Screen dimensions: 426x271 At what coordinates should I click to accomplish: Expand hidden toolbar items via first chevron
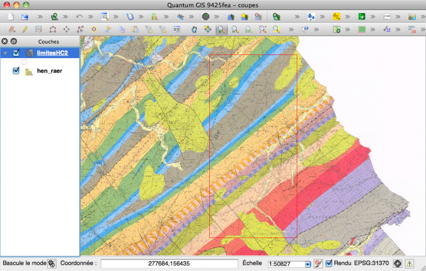(39, 17)
